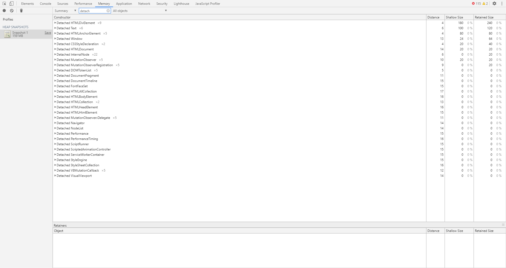Expand the Detached HTMLAnchorElement row
The image size is (506, 268).
pyautogui.click(x=55, y=33)
